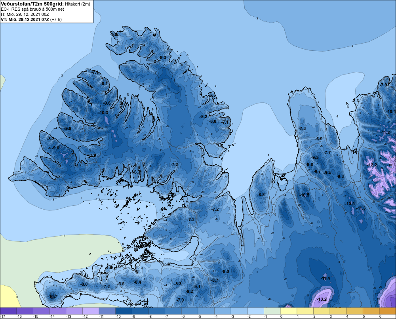Pick the legend swatch between -10 and -9
The height and width of the screenshot is (319, 396).
pyautogui.click(x=124, y=311)
